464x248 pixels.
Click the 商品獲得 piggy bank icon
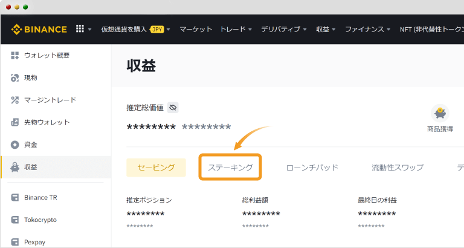click(x=440, y=113)
